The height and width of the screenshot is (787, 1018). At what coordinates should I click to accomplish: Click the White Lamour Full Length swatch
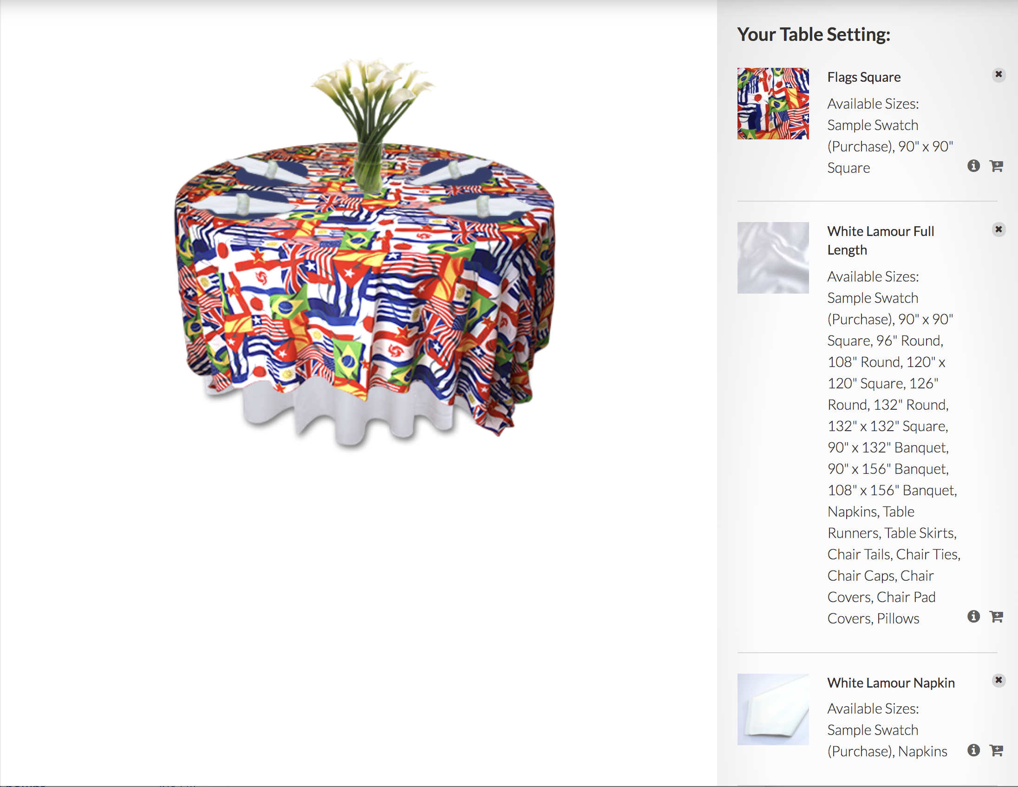[773, 258]
